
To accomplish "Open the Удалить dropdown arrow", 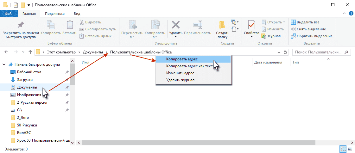I will coord(175,37).
